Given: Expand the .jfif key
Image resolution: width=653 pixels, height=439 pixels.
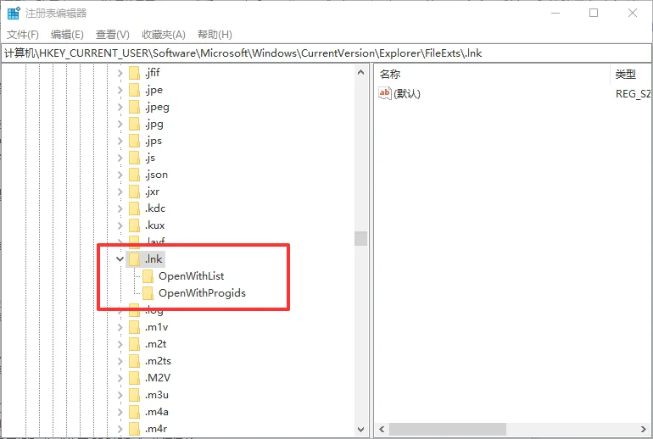Looking at the screenshot, I should pos(120,73).
